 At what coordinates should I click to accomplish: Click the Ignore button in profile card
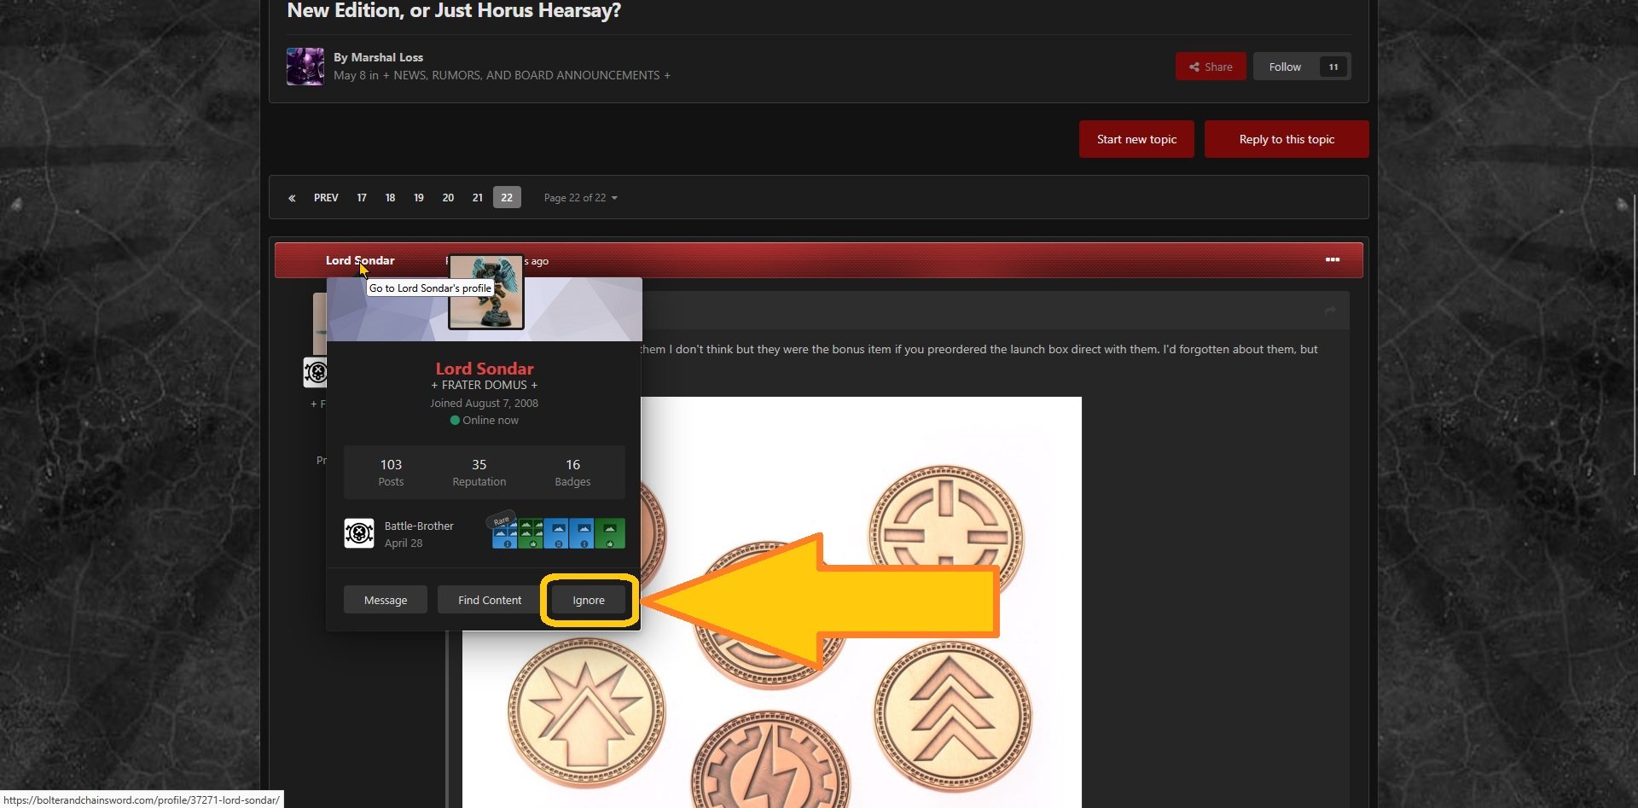pyautogui.click(x=588, y=600)
